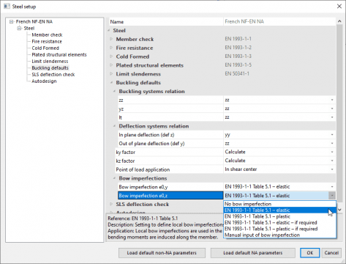346x264 pixels.
Task: Select Limit slenderness in the left tree
Action: tap(50, 62)
